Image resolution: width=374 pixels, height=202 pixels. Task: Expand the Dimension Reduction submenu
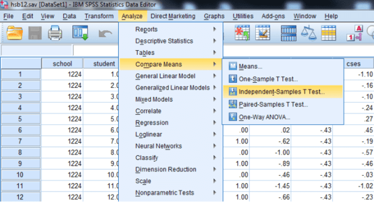tap(171, 169)
